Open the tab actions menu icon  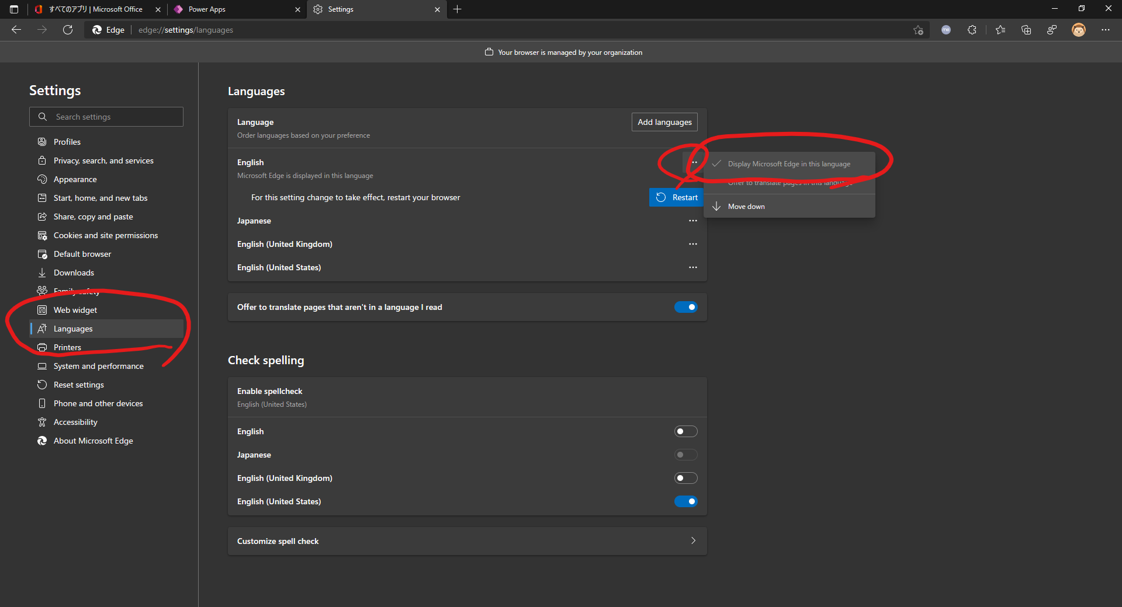(14, 9)
